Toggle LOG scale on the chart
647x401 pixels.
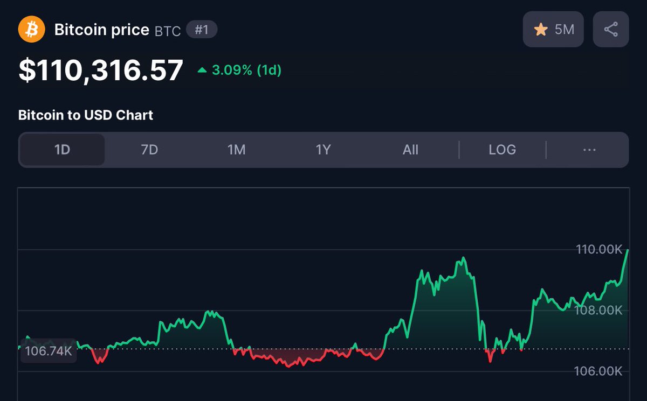503,150
